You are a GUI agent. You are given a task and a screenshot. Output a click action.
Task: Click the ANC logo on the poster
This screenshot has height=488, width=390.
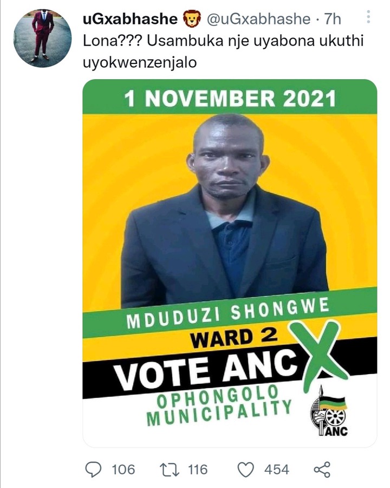[x=330, y=412]
